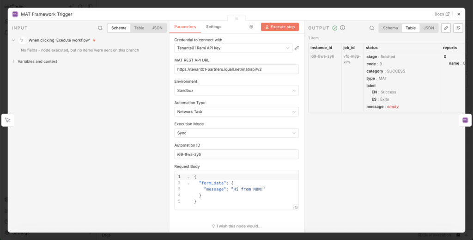The image size is (473, 240).
Task: Pin the output data
Action: [x=458, y=28]
